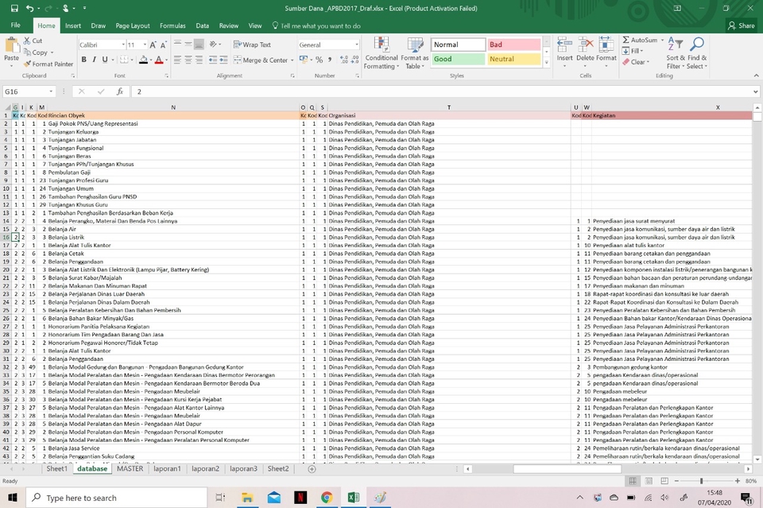Open the Page Layout ribbon tab
This screenshot has width=763, height=508.
(x=133, y=25)
